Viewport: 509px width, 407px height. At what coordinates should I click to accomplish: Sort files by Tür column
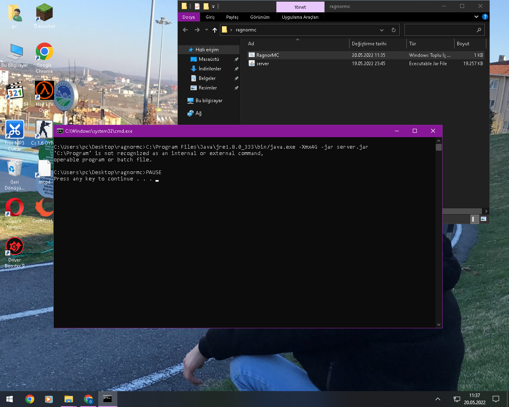(x=430, y=44)
